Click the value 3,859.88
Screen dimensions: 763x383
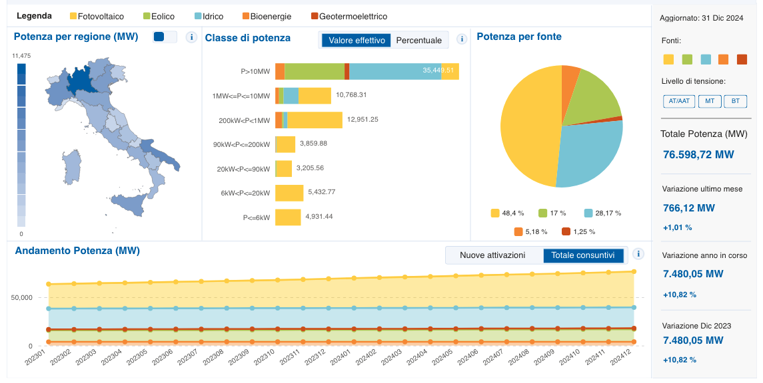click(x=313, y=143)
